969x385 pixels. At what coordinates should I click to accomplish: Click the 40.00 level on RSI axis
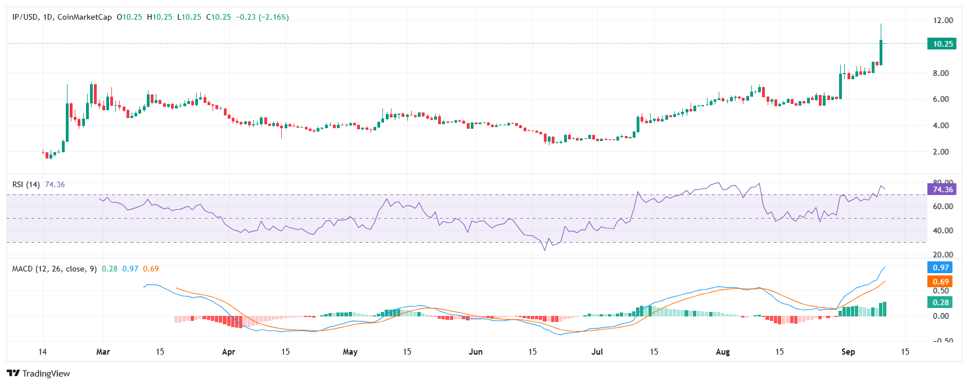(x=943, y=230)
